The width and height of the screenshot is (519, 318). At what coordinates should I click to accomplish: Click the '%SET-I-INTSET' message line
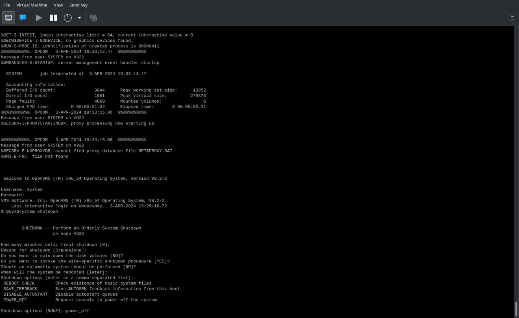(x=97, y=35)
